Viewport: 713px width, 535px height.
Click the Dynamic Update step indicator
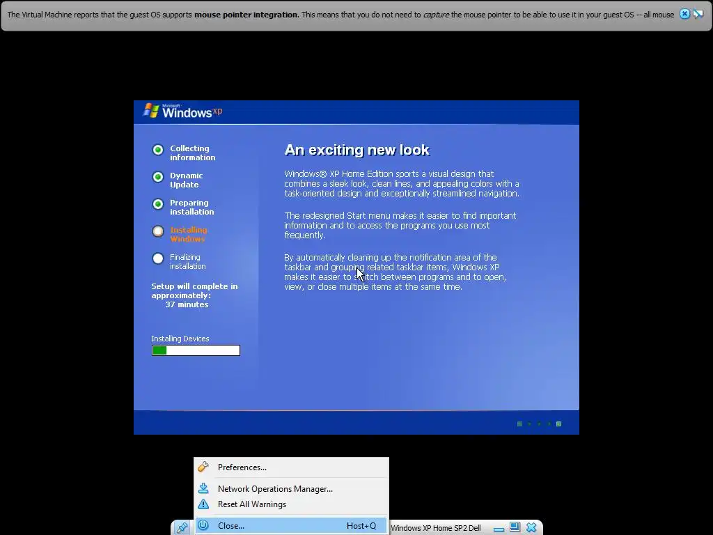158,177
